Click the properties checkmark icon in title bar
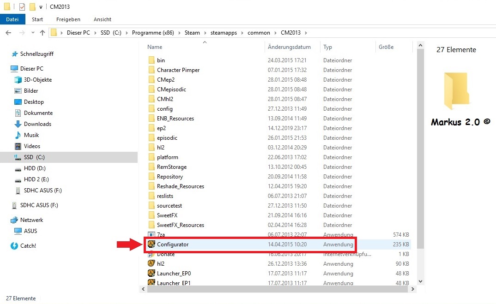496x304 pixels. tap(22, 6)
